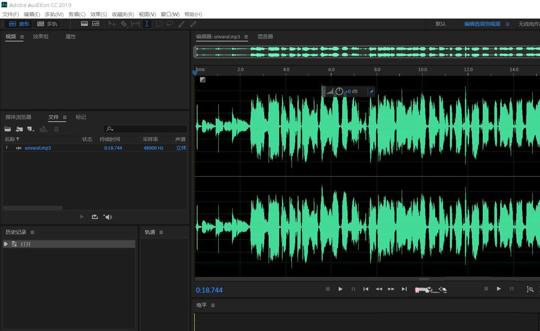The image size is (540, 331).
Task: Click the import file icon
Action: [19, 129]
